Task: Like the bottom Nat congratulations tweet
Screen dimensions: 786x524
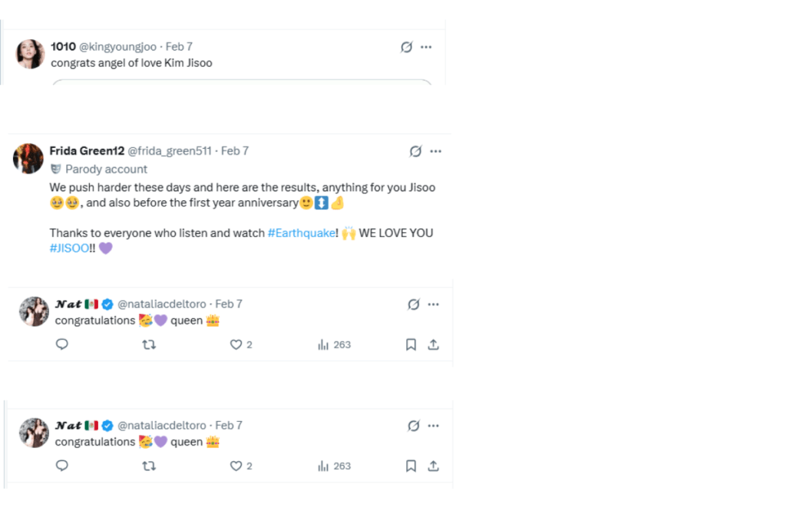Action: [236, 466]
